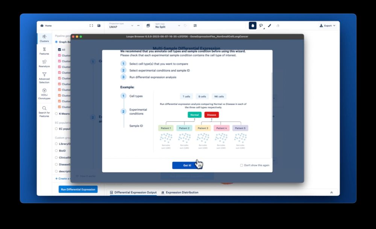Check Don't show this again
Viewport: 376px width, 229px height.
point(241,165)
